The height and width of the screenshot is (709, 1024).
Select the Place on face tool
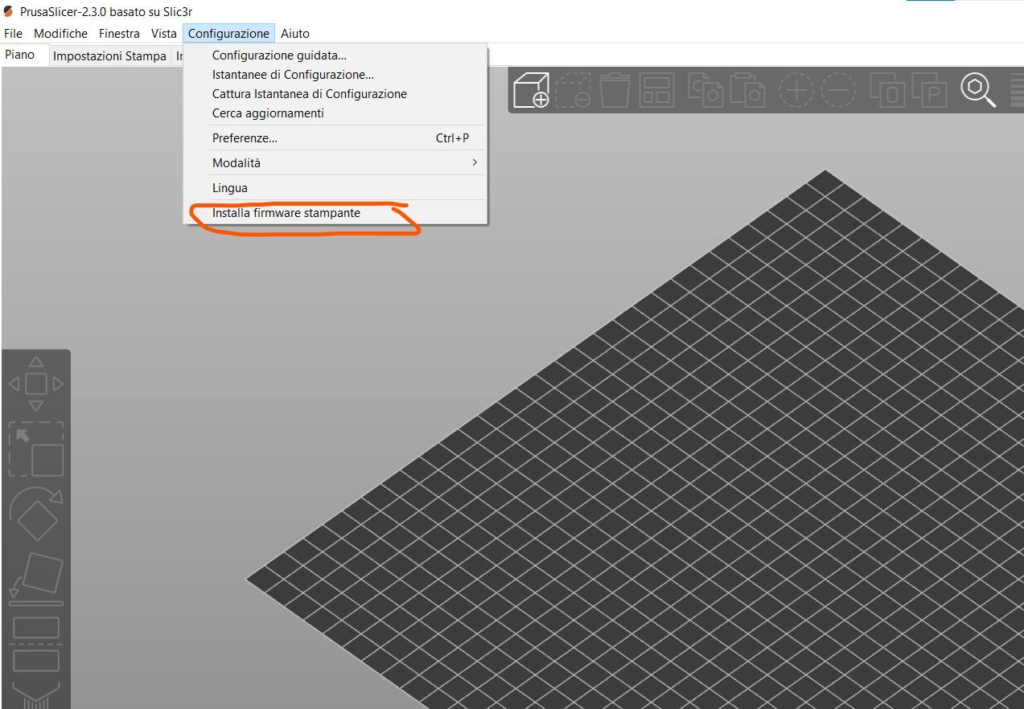tap(36, 579)
